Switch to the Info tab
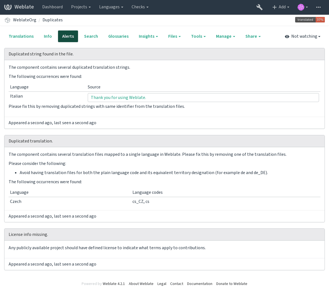Screen dimensions: 329x293 pos(48,36)
